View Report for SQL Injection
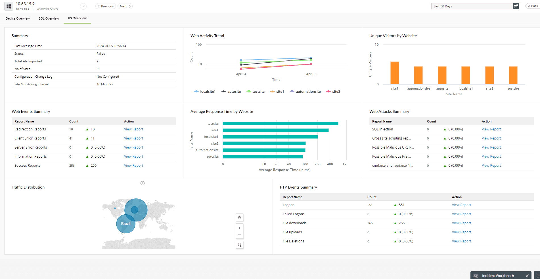The image size is (540, 279). (x=491, y=129)
